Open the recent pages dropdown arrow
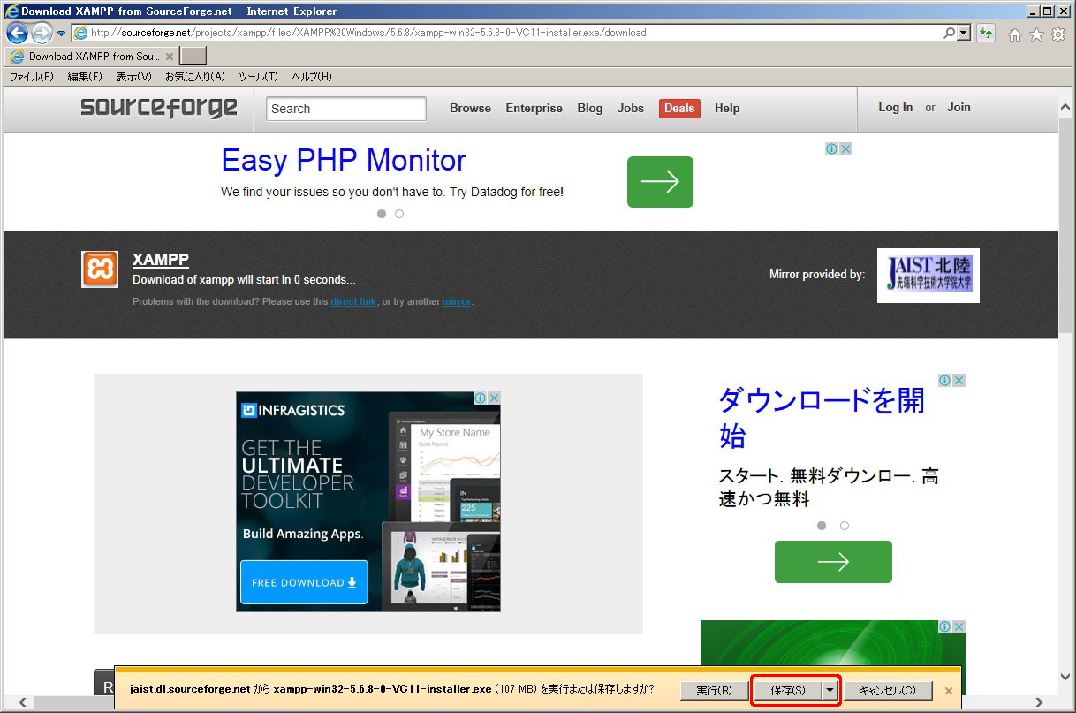The height and width of the screenshot is (713, 1076). coord(61,34)
